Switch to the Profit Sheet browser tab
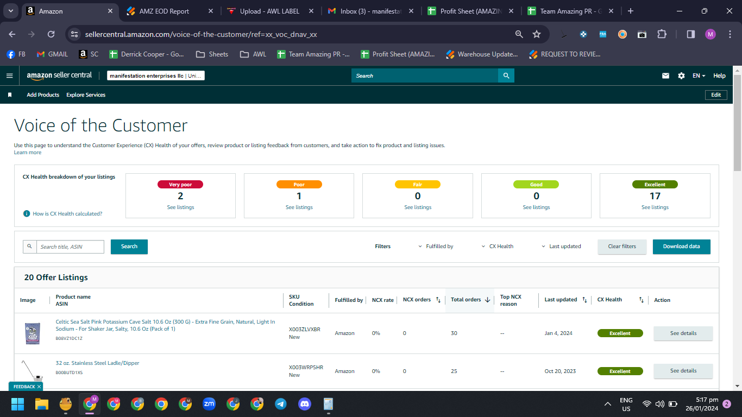 470,11
